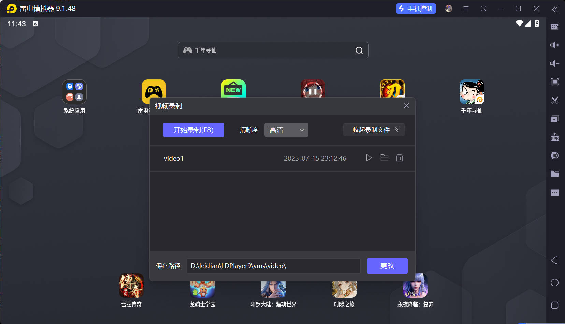Click the battery status icon
The width and height of the screenshot is (565, 324).
pyautogui.click(x=537, y=23)
